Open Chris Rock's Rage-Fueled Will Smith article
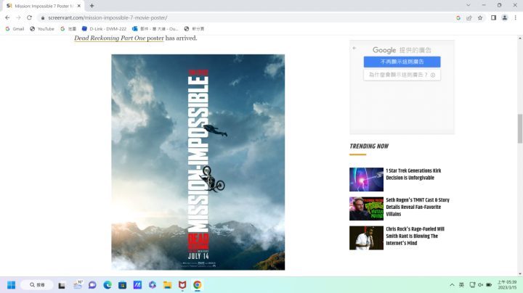This screenshot has height=293, width=523. click(415, 236)
